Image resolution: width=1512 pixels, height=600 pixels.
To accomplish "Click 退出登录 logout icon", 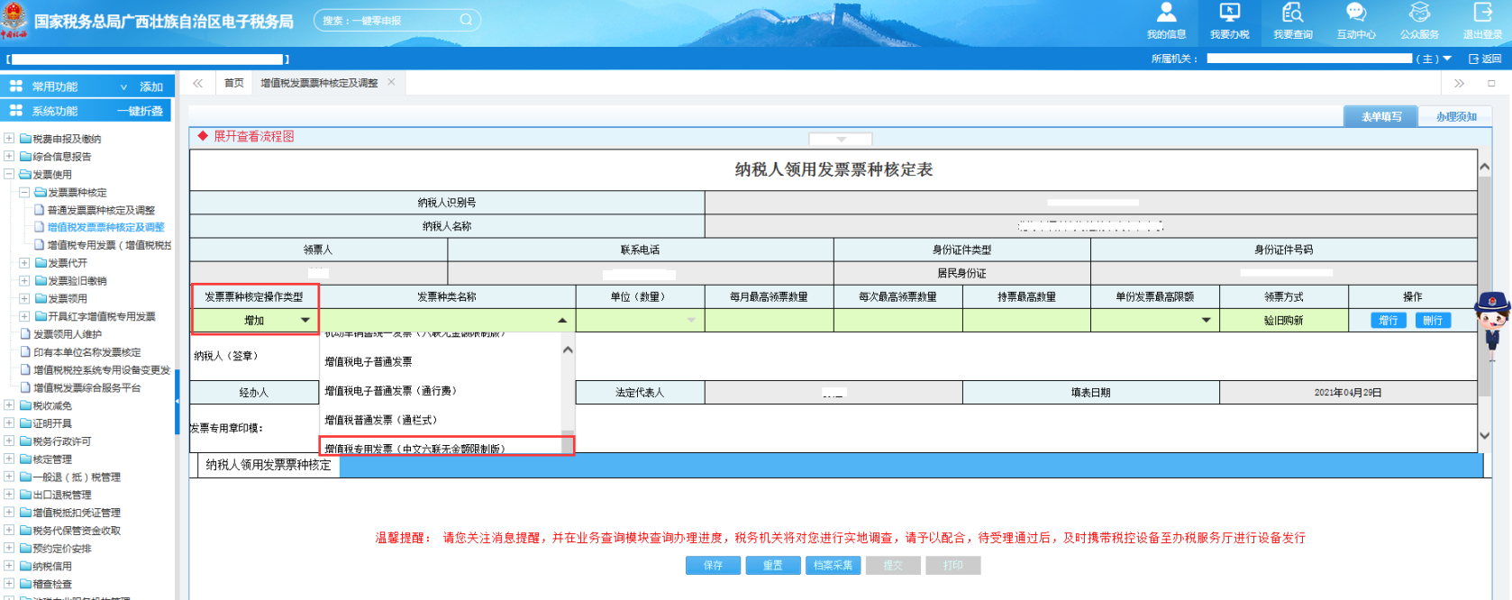I will [x=1482, y=14].
